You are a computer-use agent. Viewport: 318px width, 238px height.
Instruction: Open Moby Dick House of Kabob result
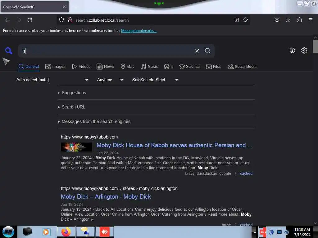coord(175,145)
